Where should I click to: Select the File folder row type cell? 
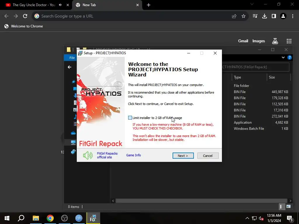click(x=241, y=86)
